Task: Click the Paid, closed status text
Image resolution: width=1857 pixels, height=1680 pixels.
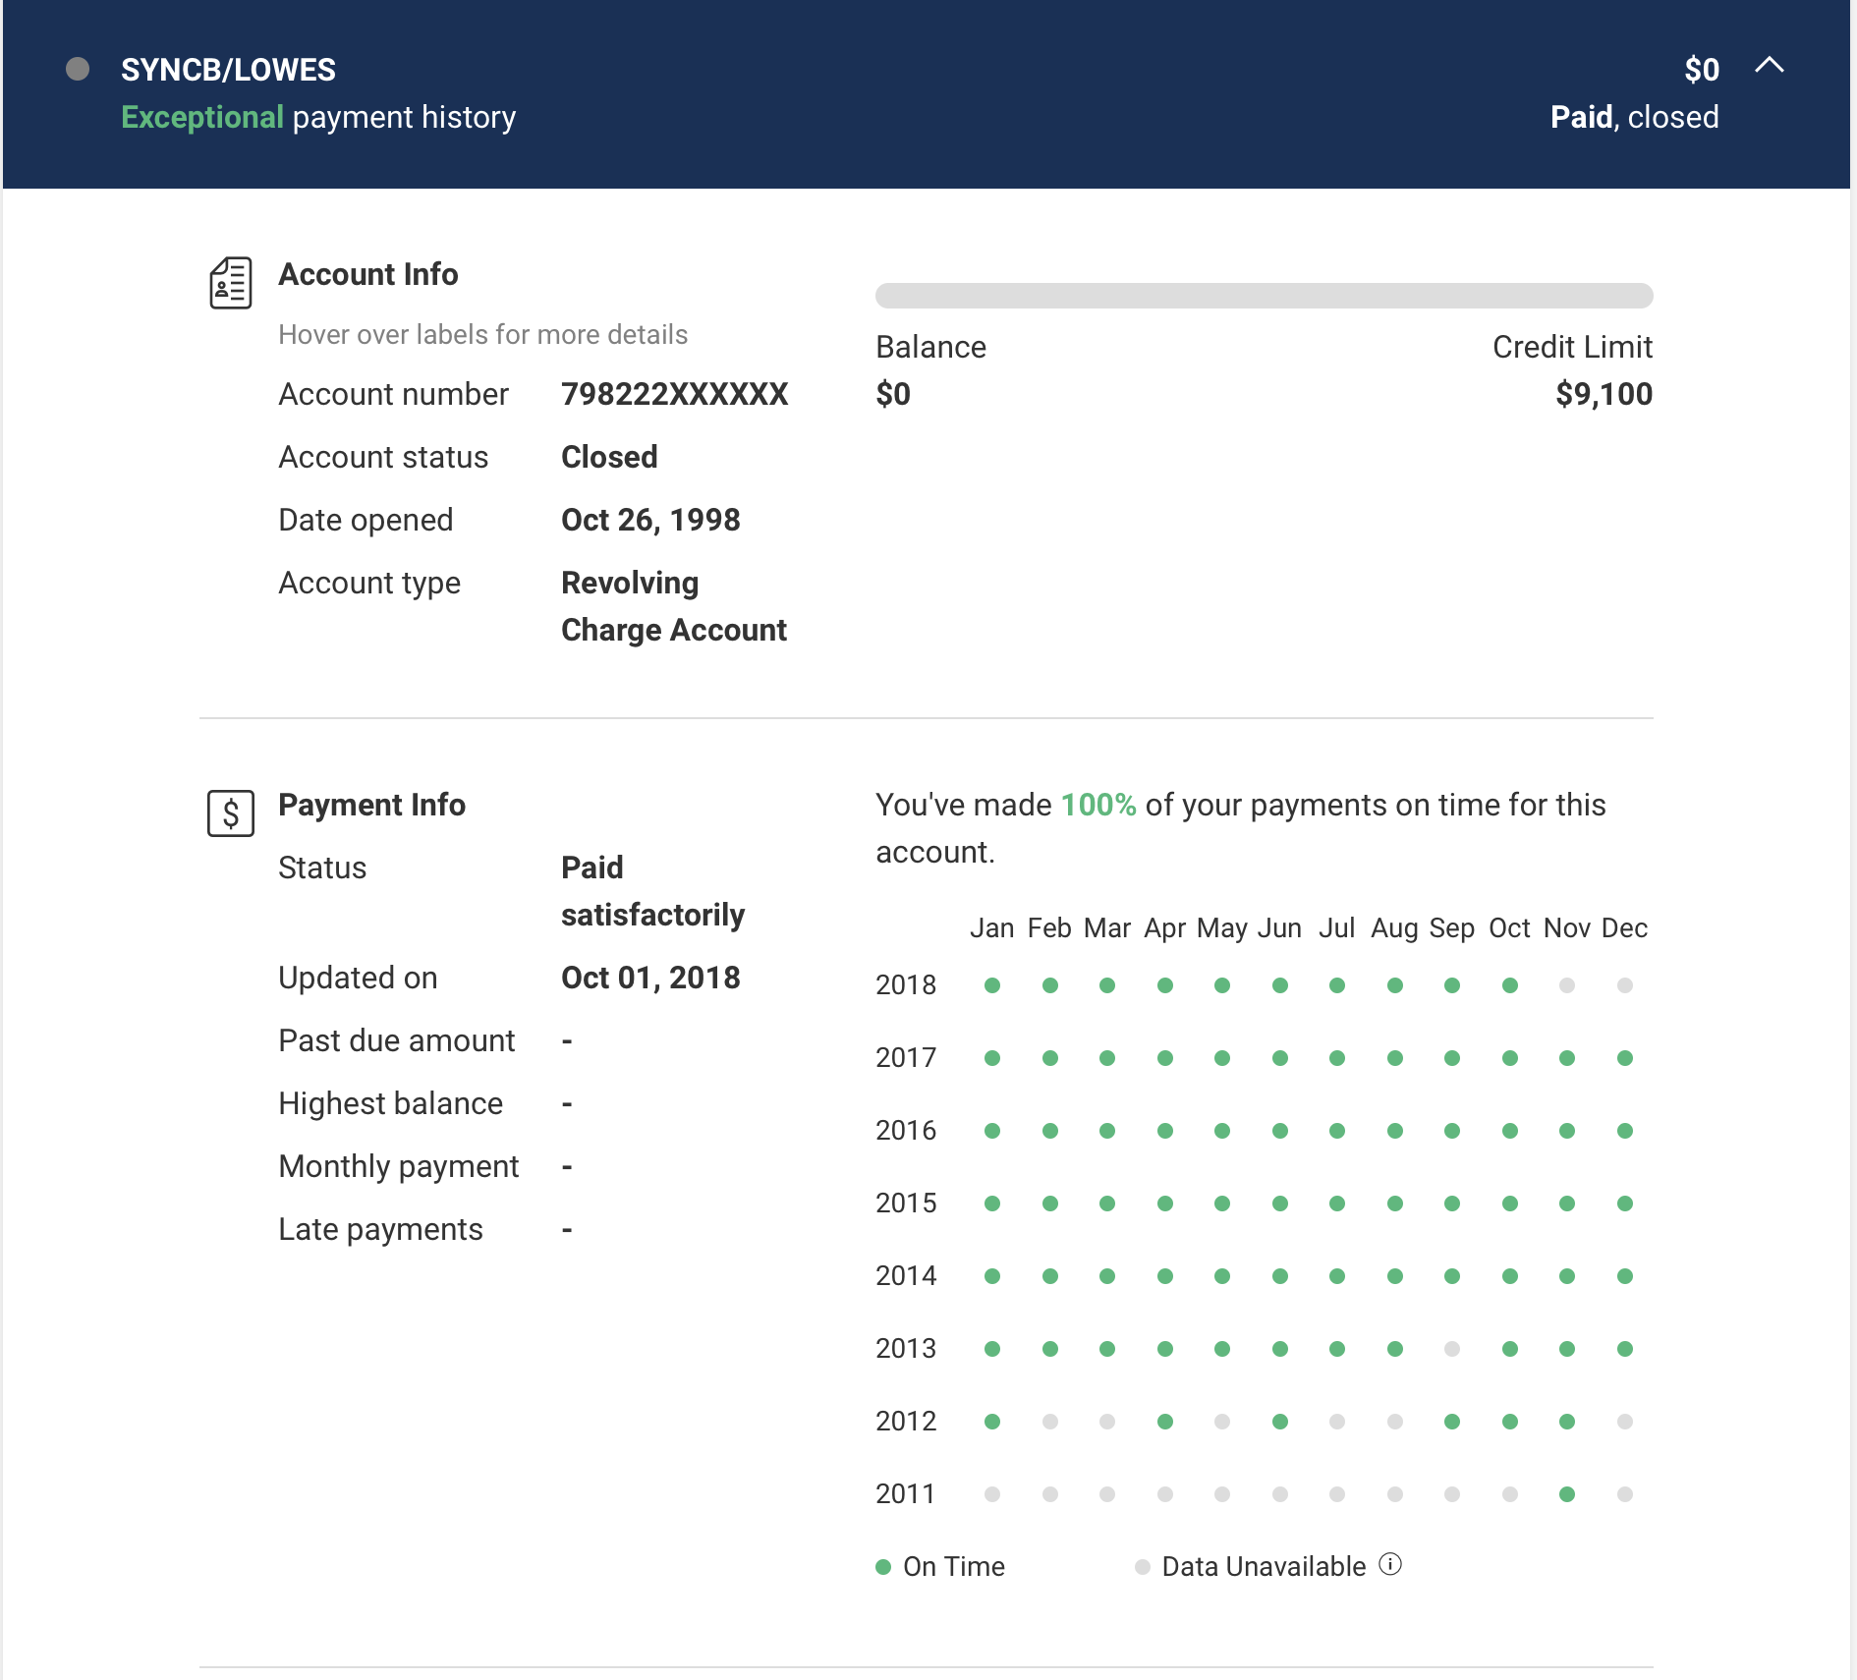Action: pos(1634,117)
